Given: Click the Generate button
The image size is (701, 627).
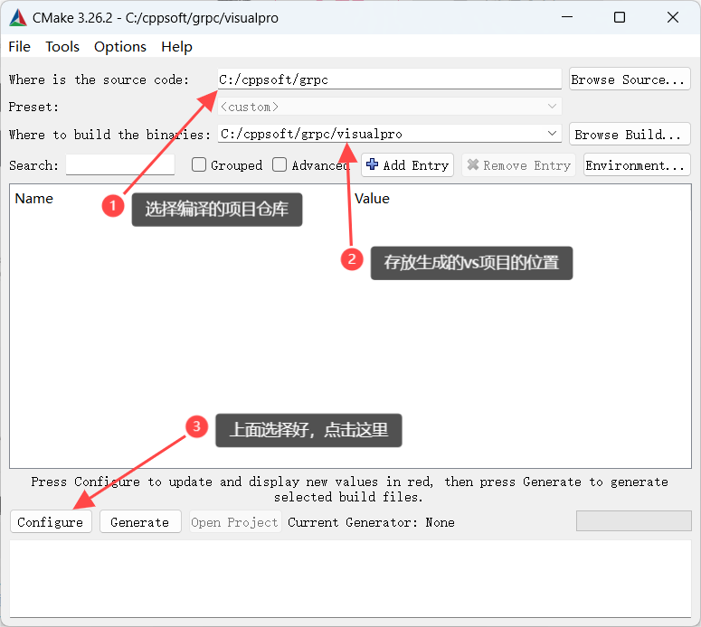Looking at the screenshot, I should coord(140,521).
